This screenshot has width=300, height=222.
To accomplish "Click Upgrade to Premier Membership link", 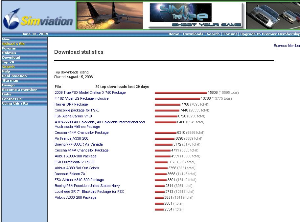I will 270,34.
